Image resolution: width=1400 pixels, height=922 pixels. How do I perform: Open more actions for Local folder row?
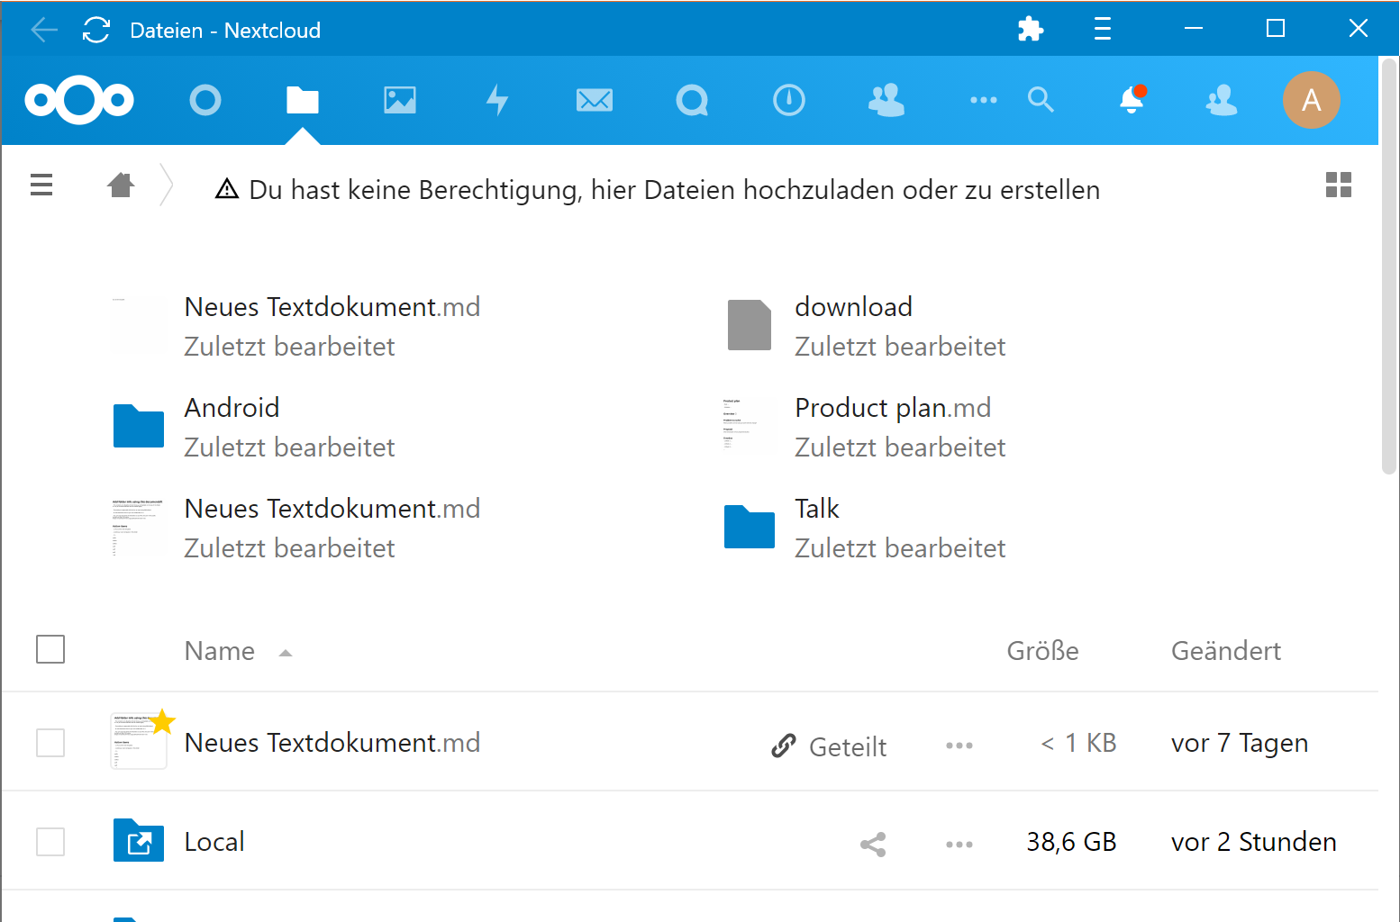[959, 845]
